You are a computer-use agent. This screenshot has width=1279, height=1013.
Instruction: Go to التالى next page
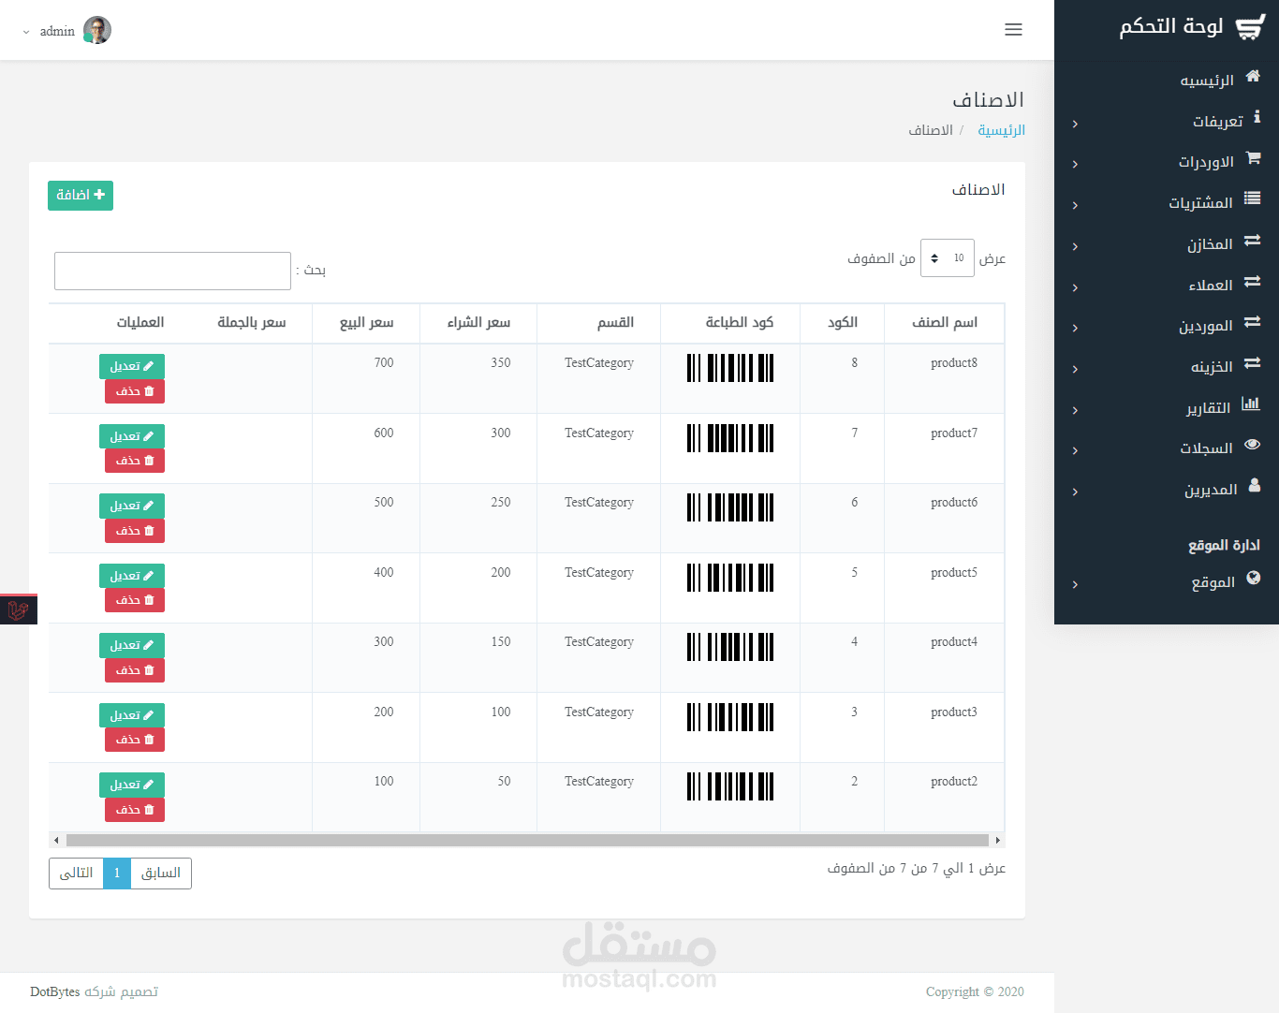pyautogui.click(x=76, y=874)
